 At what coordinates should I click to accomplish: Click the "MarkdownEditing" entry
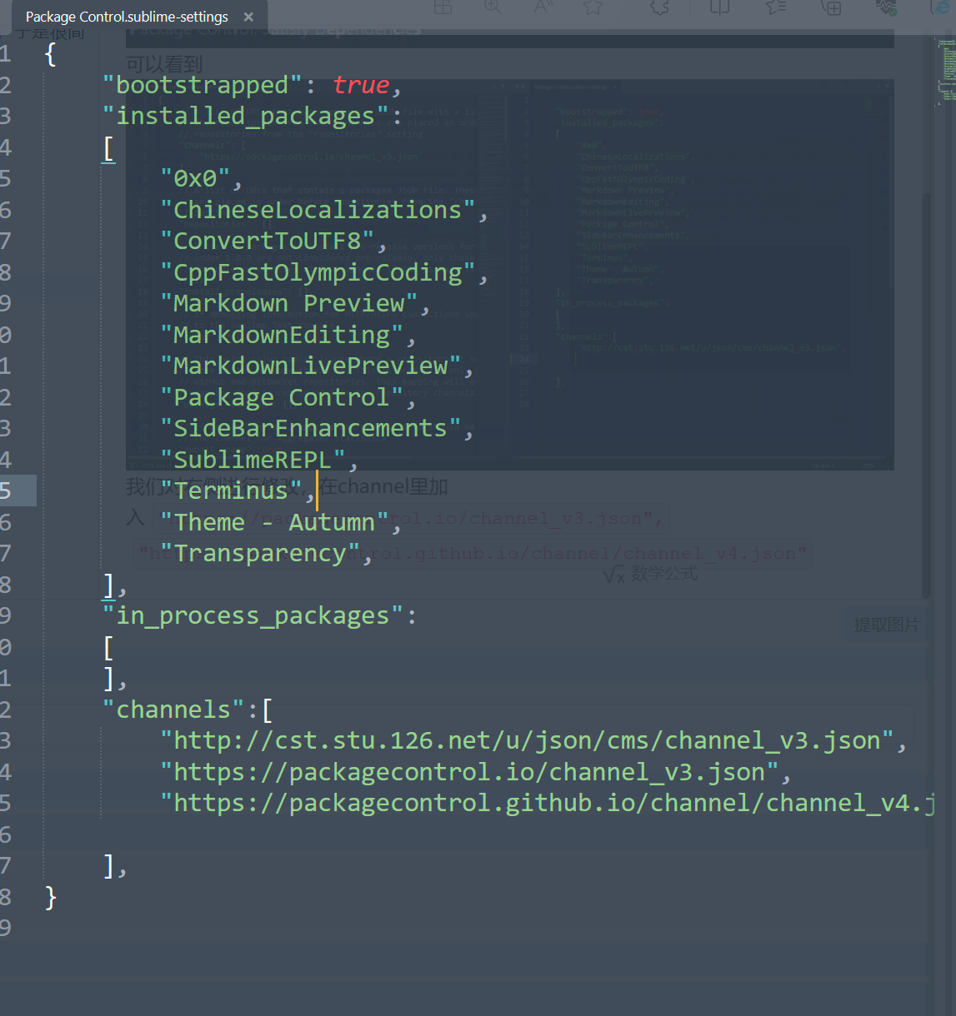[x=282, y=335]
